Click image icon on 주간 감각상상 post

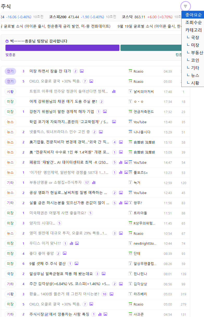(121, 284)
